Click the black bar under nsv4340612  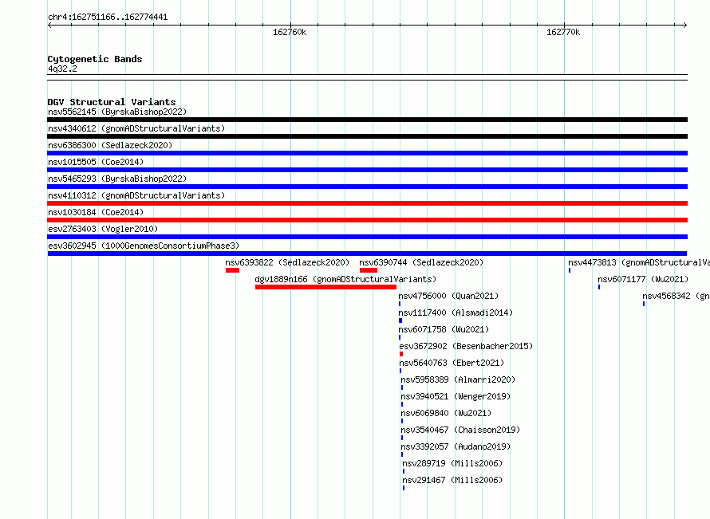tap(367, 136)
